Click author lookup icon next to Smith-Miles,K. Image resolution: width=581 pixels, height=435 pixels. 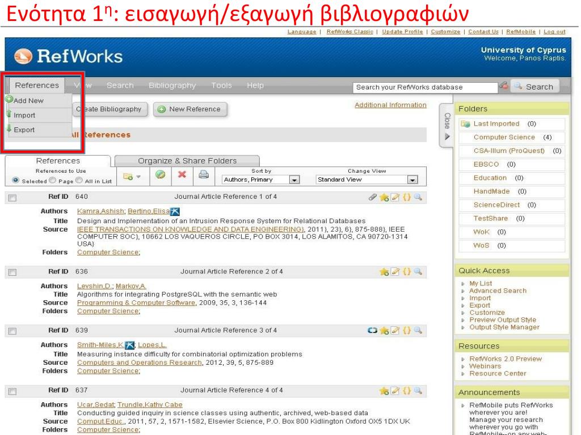pos(129,345)
